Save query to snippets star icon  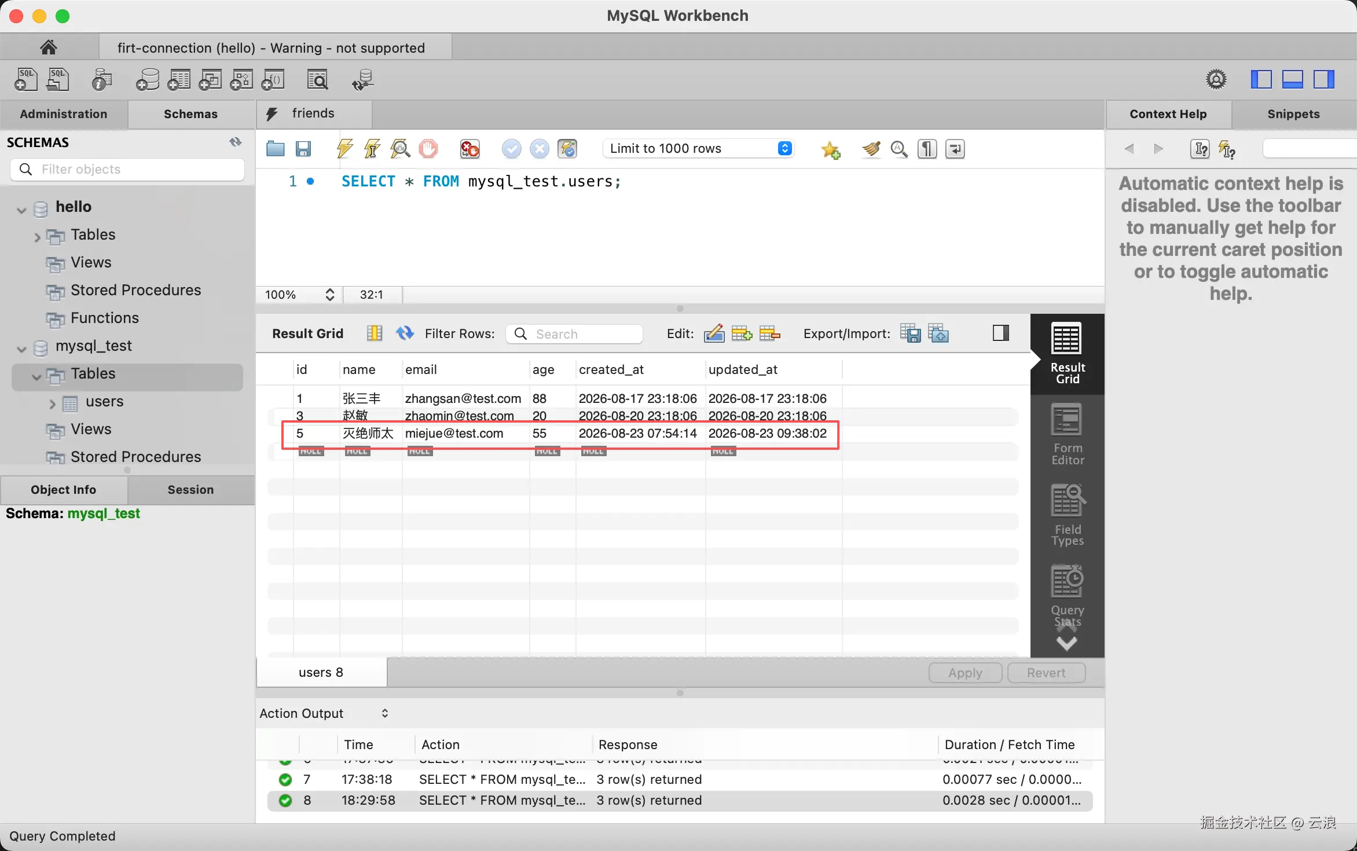(831, 149)
